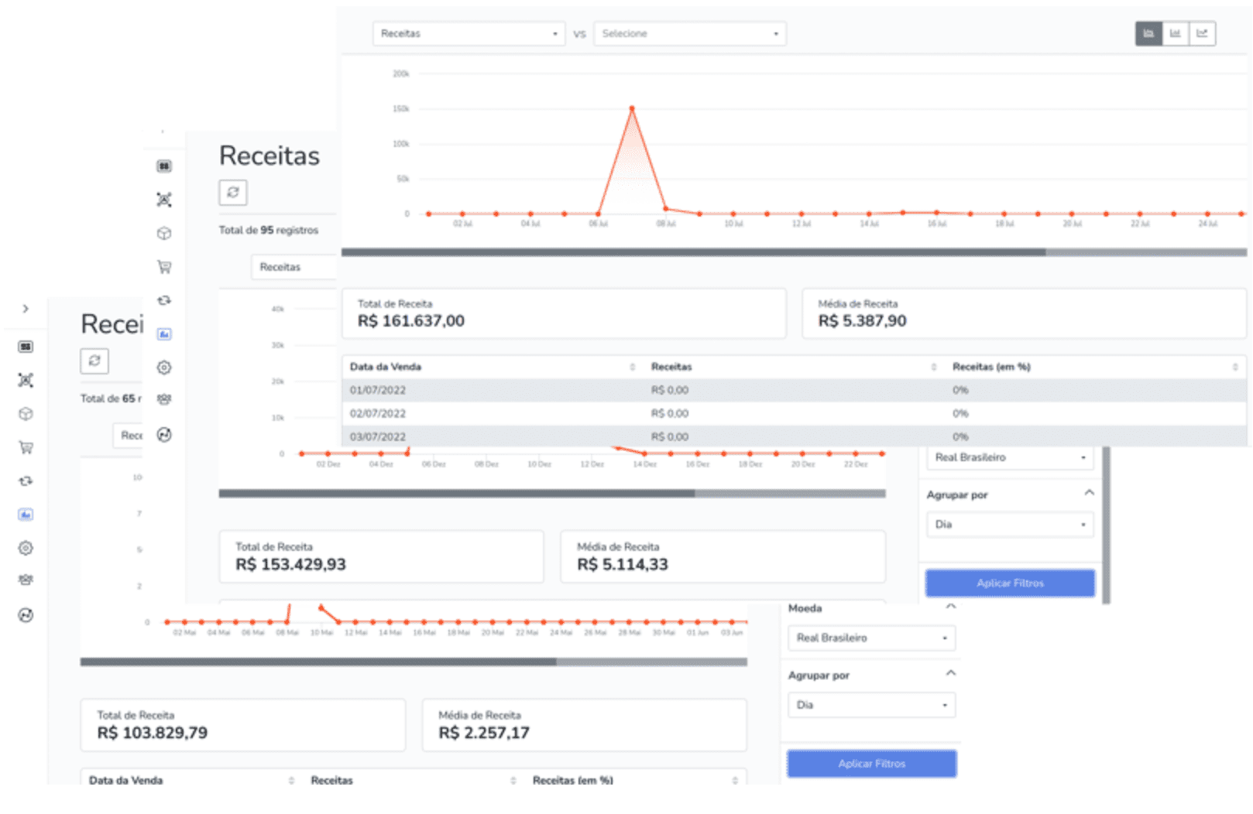
Task: Switch to the area chart view button
Action: (1148, 33)
